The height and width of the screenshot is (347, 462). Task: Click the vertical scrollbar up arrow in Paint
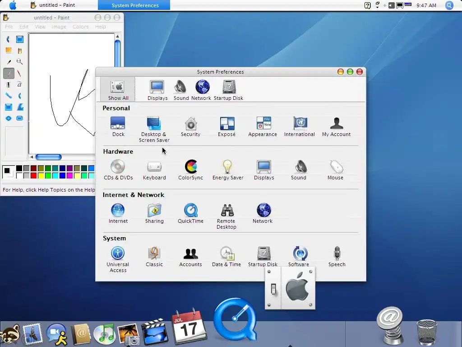118,36
